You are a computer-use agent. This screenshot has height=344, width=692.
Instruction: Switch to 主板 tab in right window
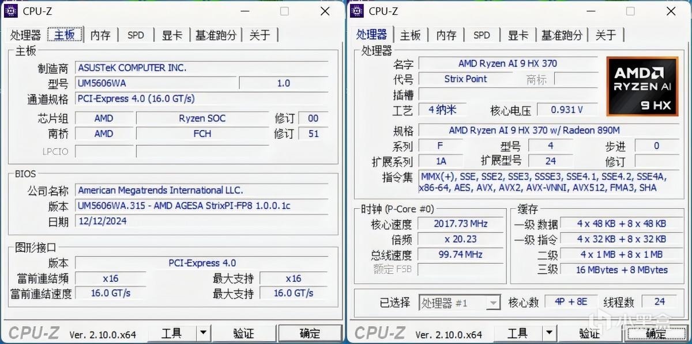[x=411, y=35]
